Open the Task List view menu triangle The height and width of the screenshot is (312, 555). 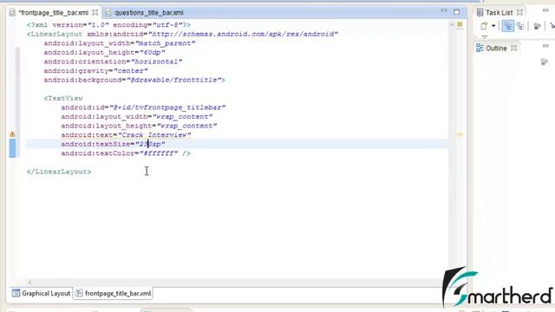pos(484,36)
